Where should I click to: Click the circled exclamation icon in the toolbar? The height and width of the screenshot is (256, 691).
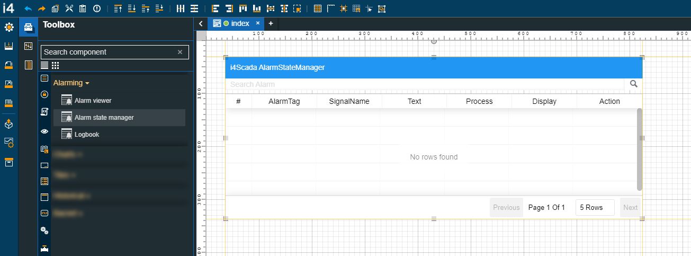(97, 8)
